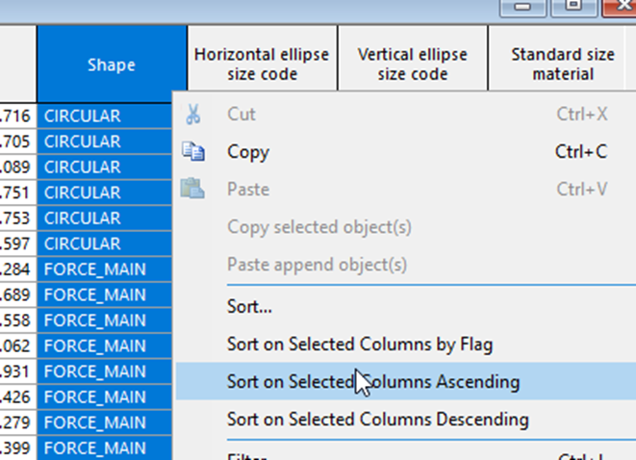Screen dimensions: 636x460
Task: Select Paste append object(s) entry
Action: point(406,265)
